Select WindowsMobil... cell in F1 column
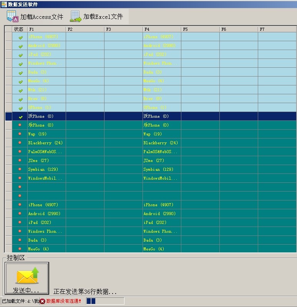The height and width of the screenshot is (307, 297). click(x=46, y=178)
